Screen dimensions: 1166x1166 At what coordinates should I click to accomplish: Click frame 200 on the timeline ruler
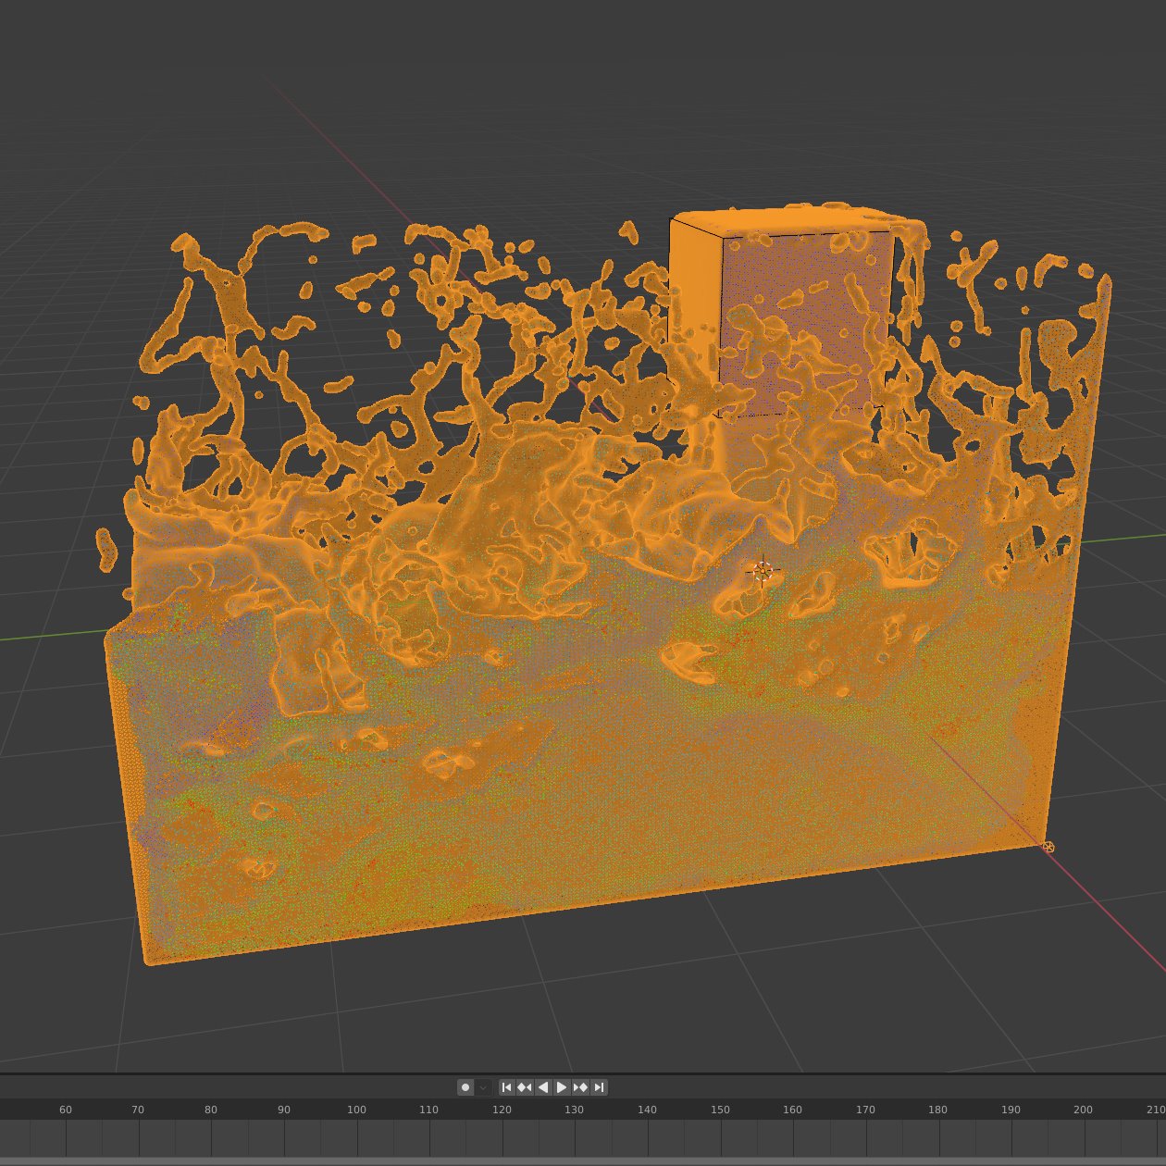tap(1083, 1110)
